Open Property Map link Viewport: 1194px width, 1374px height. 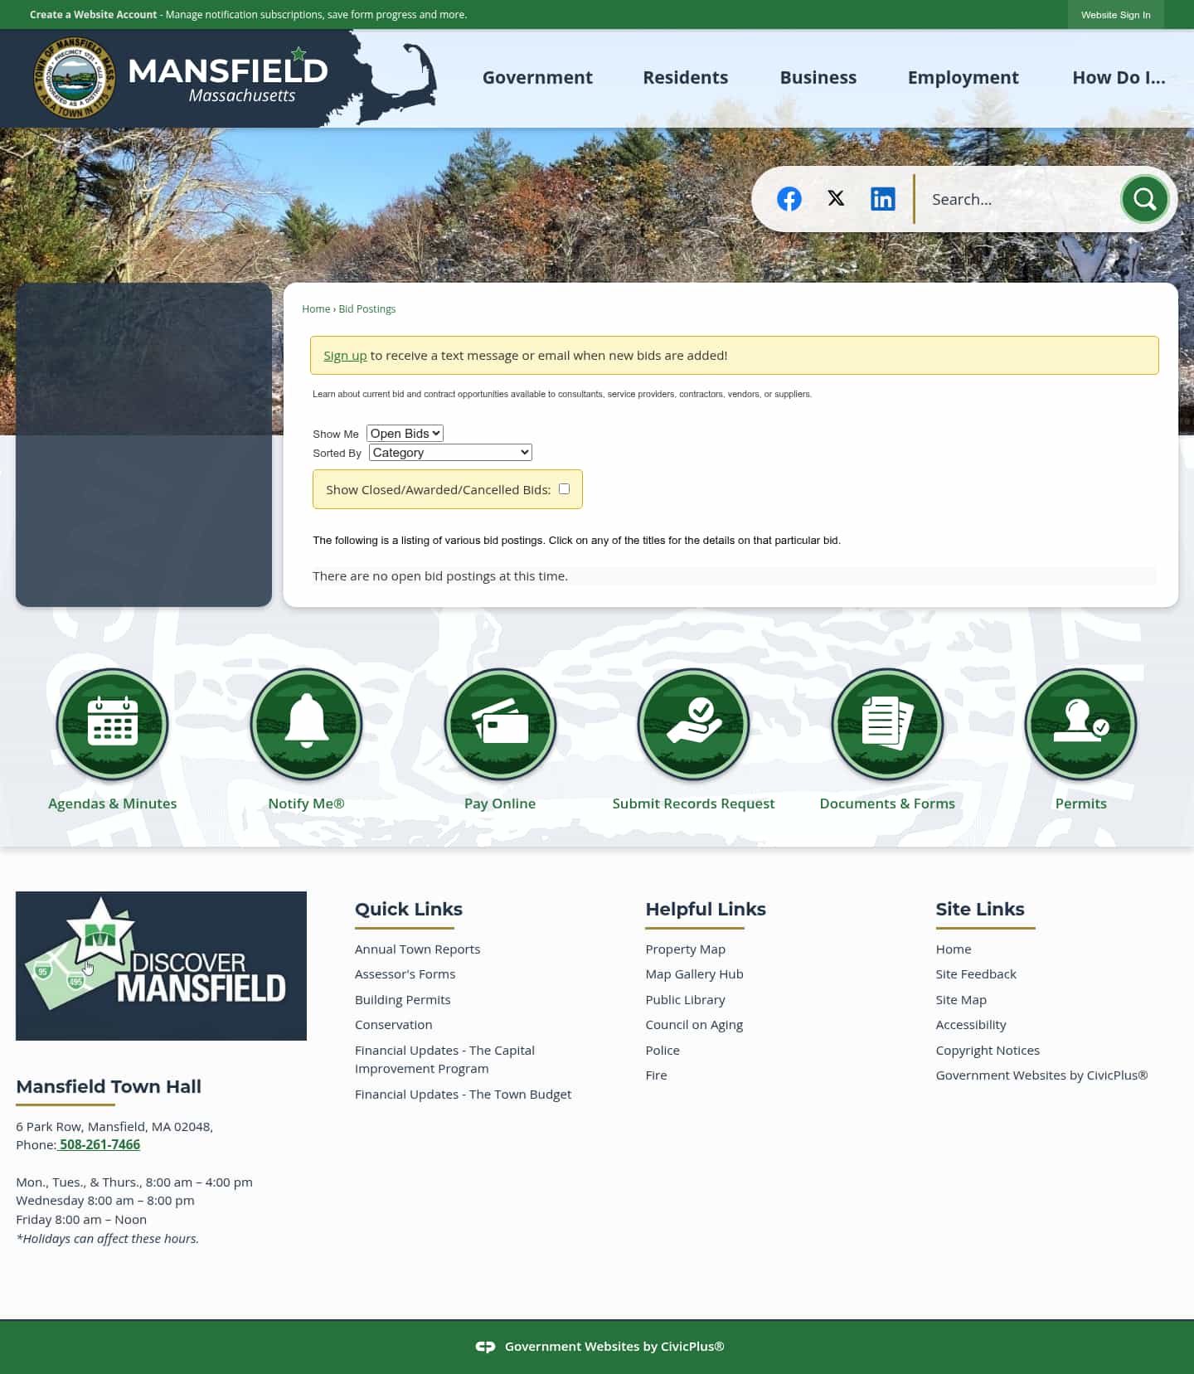[x=685, y=949]
